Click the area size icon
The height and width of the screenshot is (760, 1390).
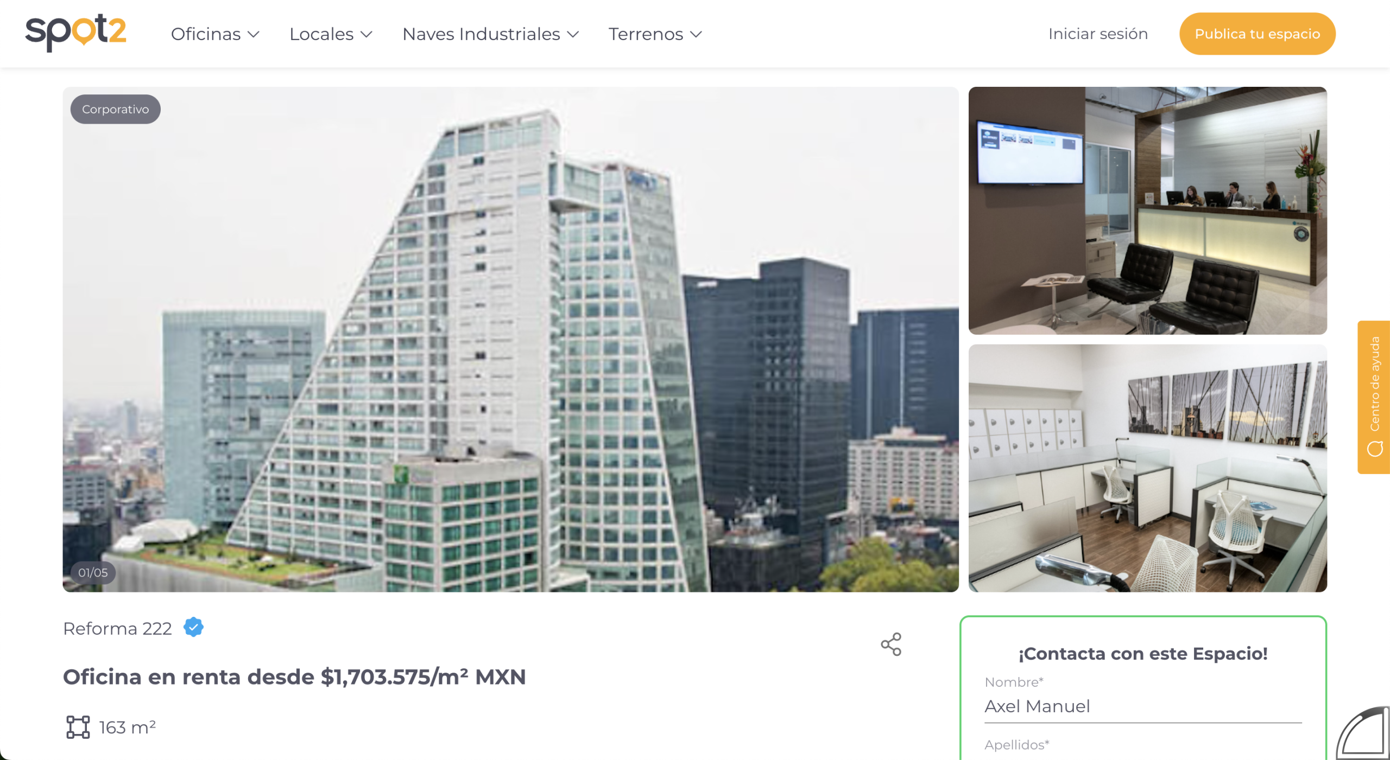tap(78, 727)
